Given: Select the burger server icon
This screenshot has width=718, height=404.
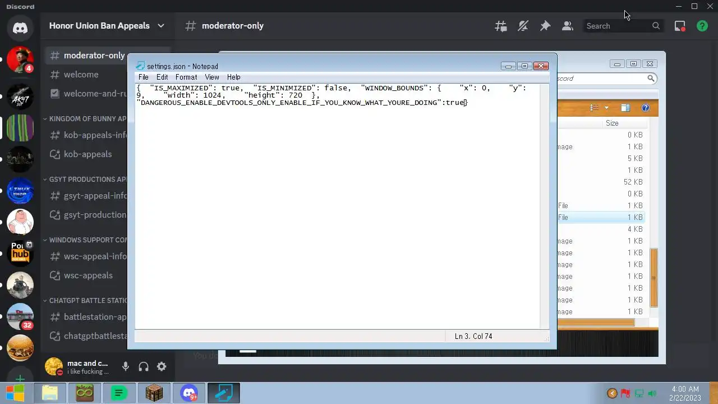Looking at the screenshot, I should click(20, 348).
